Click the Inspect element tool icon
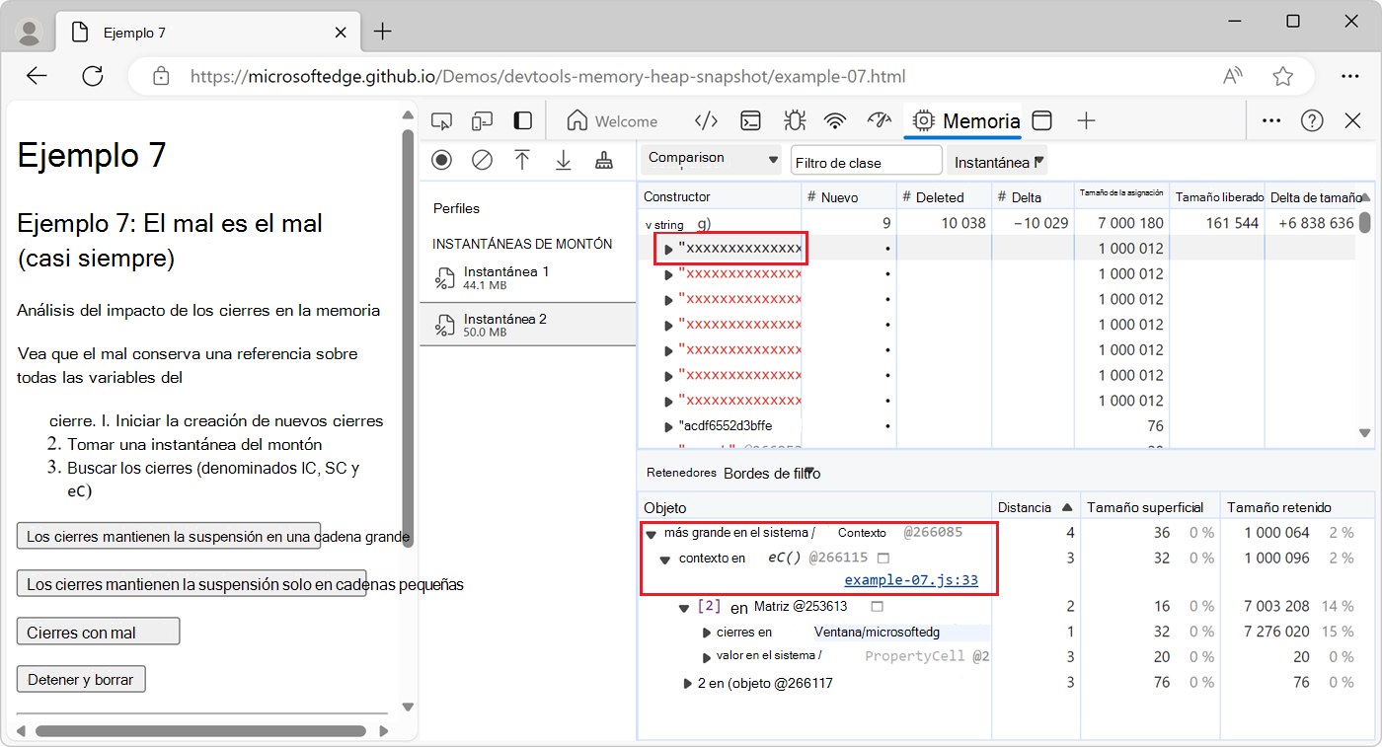The height and width of the screenshot is (747, 1382). click(x=442, y=121)
